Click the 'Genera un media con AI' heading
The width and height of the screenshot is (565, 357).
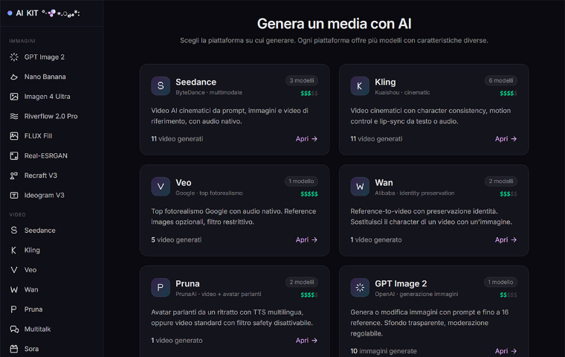click(x=334, y=24)
